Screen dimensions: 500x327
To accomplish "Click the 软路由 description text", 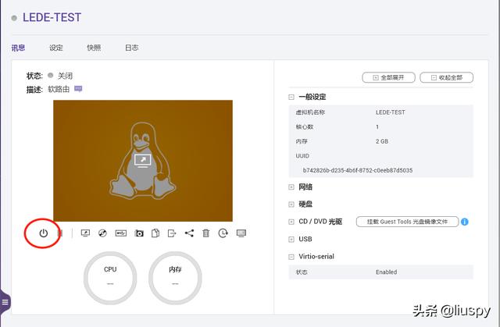I will coord(59,89).
